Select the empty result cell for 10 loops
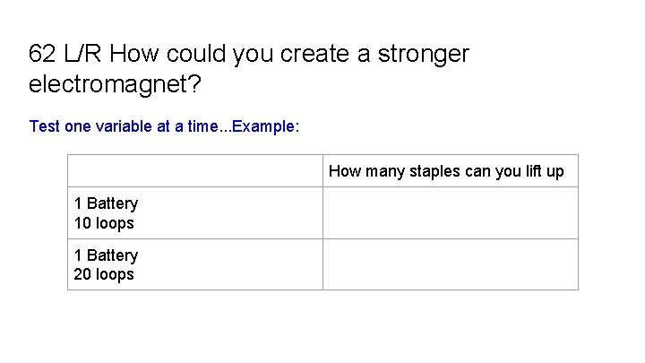 [x=450, y=213]
